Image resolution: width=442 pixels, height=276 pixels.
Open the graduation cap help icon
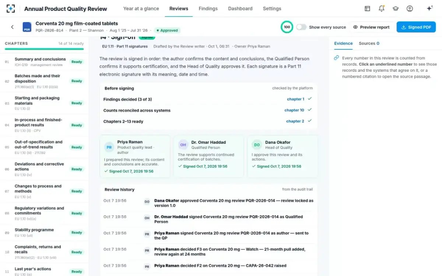pyautogui.click(x=396, y=8)
